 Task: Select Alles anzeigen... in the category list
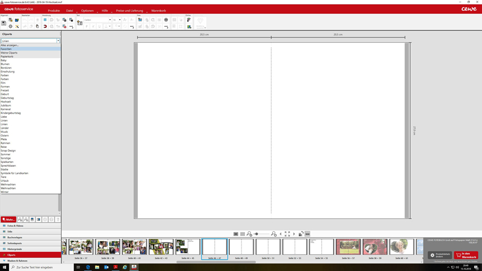pos(30,45)
